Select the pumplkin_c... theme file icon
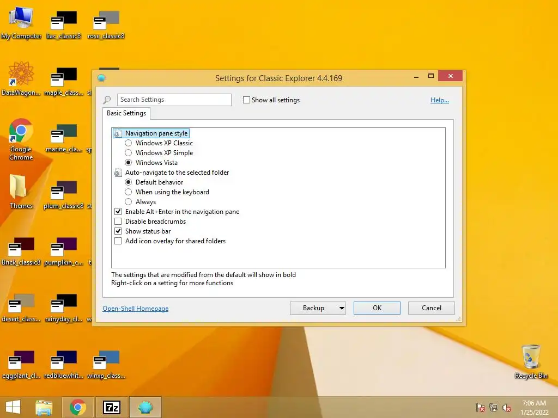 tap(64, 251)
